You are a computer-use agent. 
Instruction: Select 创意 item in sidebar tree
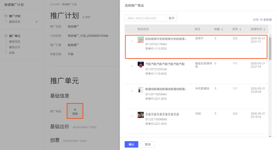(12, 53)
